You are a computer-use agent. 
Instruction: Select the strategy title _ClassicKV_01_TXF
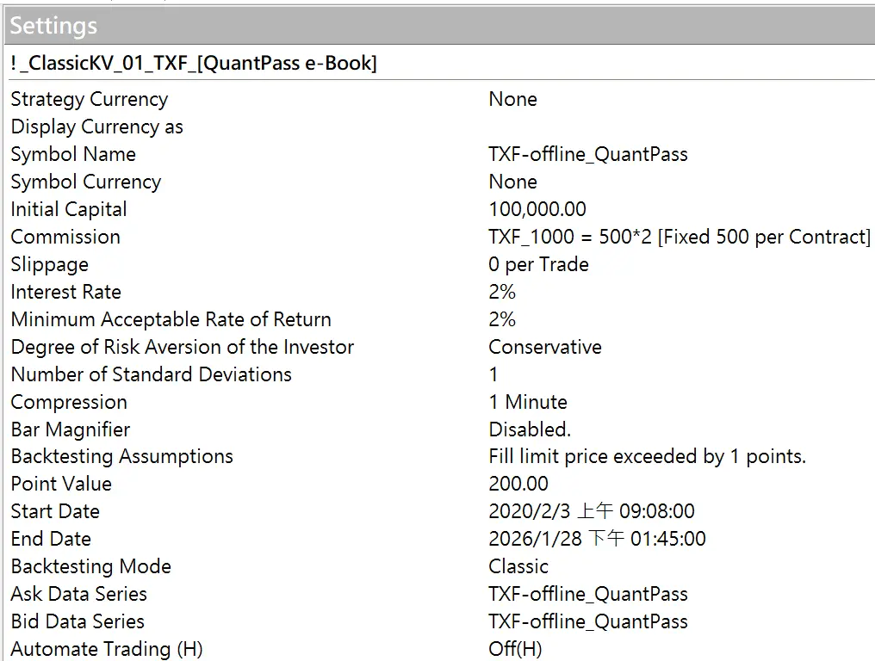tap(194, 63)
